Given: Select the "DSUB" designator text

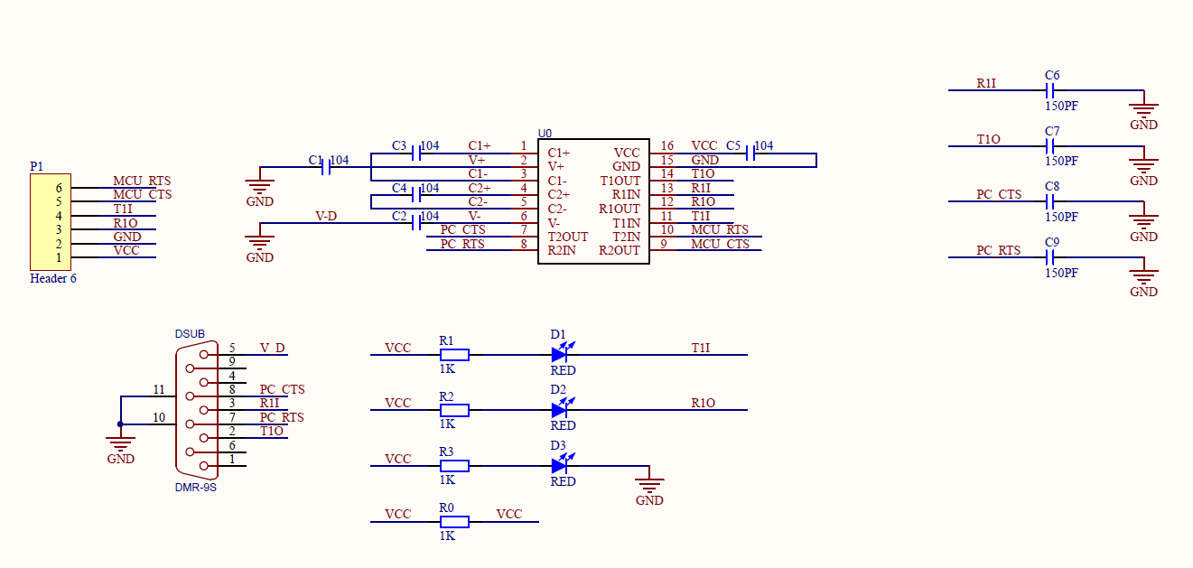Looking at the screenshot, I should (190, 334).
